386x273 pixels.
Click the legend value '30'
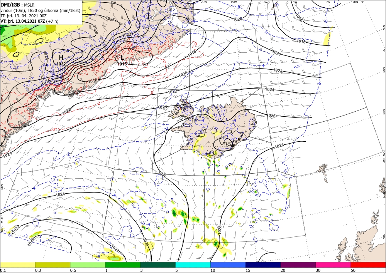pos(318,270)
